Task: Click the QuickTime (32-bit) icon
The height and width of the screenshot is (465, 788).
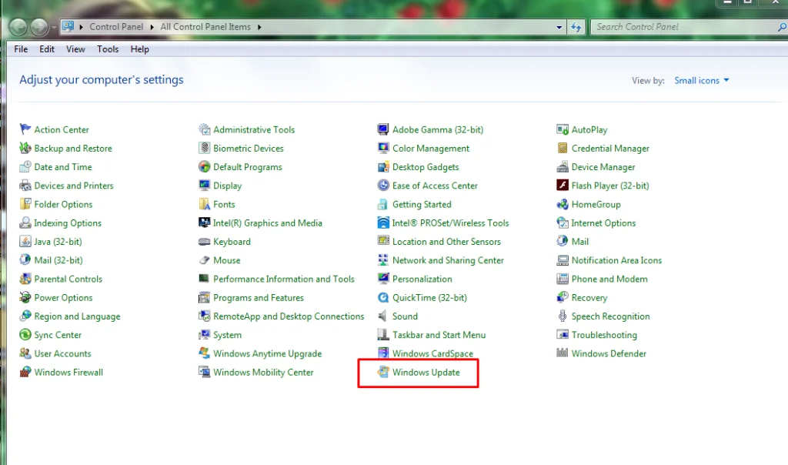Action: pos(383,297)
